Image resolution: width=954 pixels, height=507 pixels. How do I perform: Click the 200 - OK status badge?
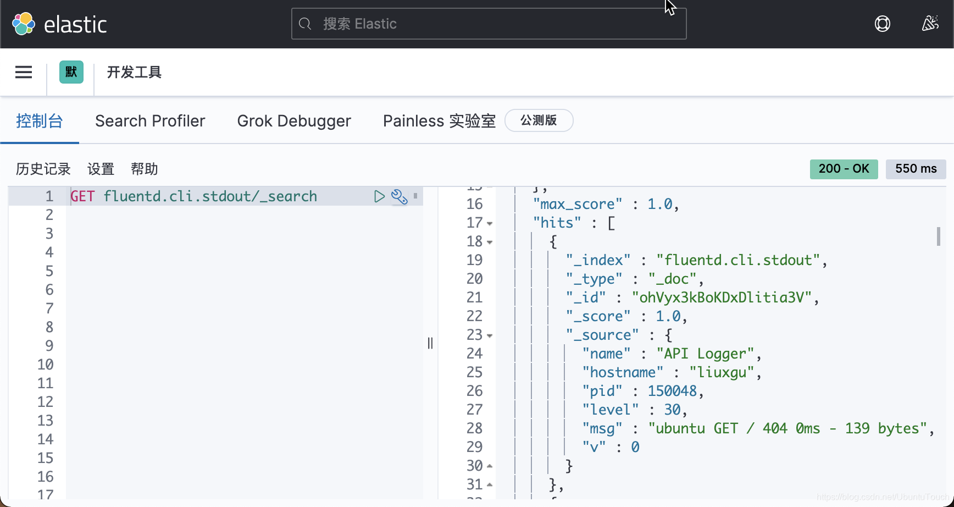844,169
